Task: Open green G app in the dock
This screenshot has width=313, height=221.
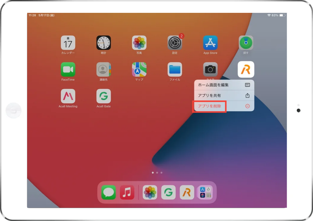Action: pos(168,192)
